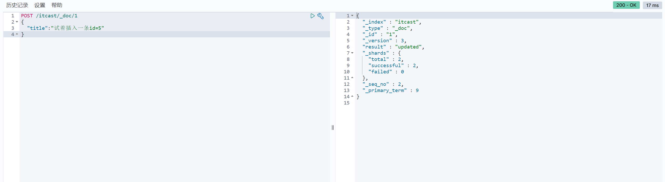Click "failed" : 0 response line
The image size is (665, 182).
point(386,72)
